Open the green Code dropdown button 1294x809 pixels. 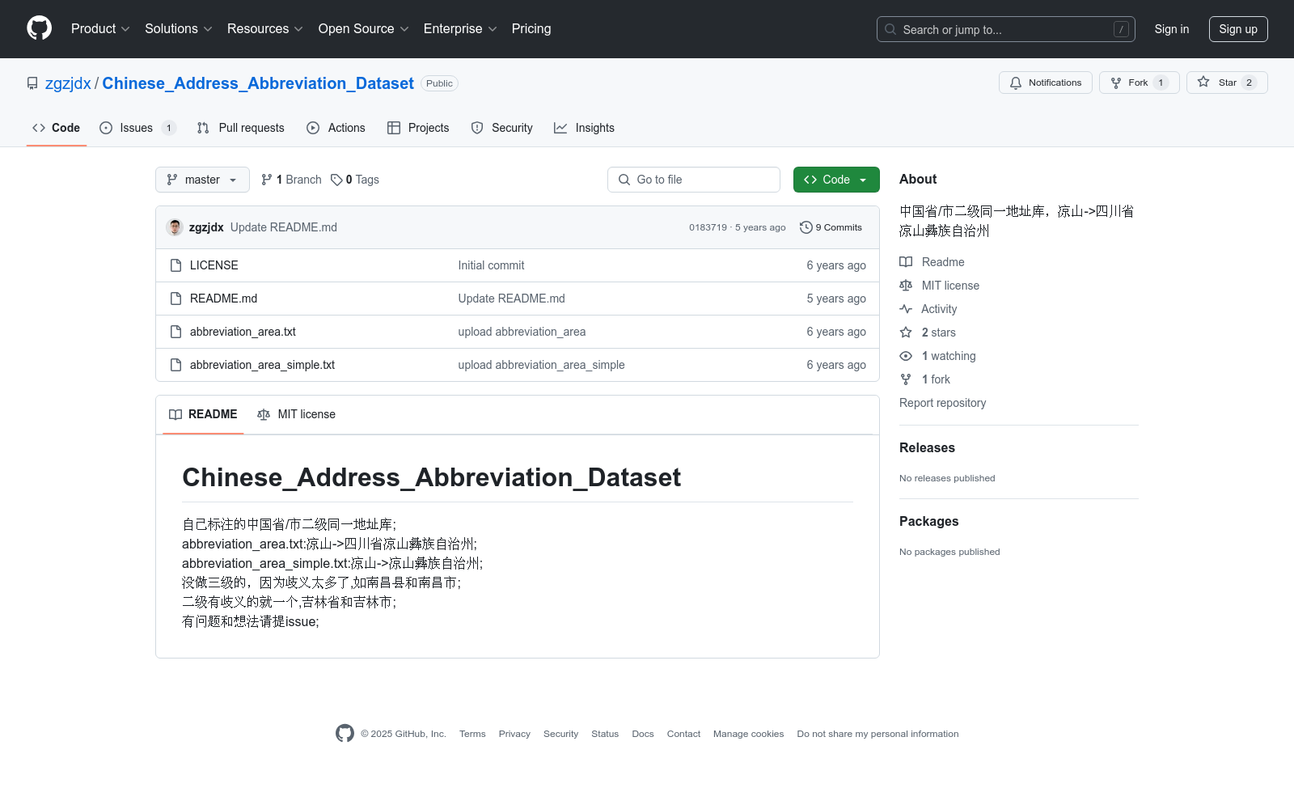tap(836, 180)
